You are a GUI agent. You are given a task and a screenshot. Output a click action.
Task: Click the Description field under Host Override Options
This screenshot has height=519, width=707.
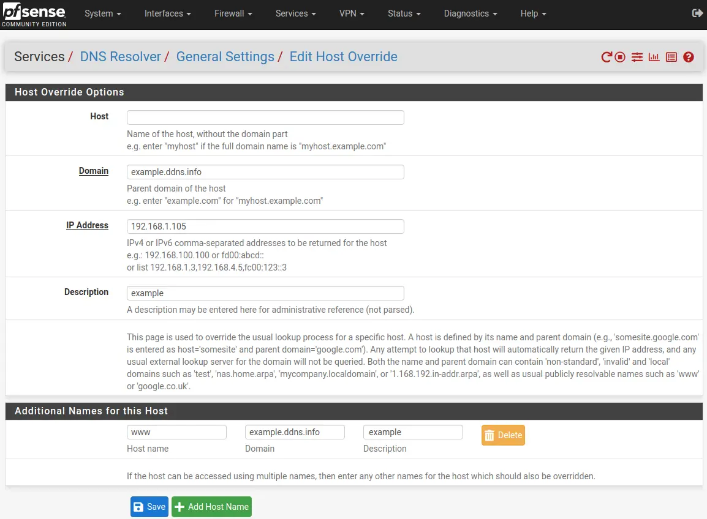pyautogui.click(x=265, y=293)
